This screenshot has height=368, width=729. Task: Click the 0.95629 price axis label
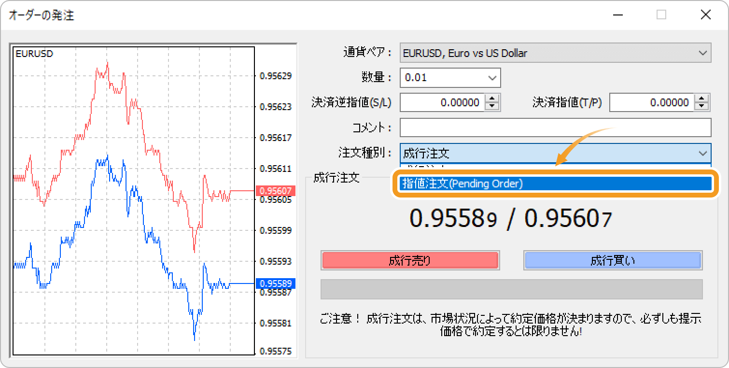coord(276,76)
